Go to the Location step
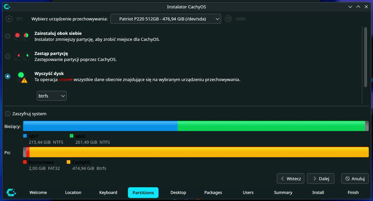This screenshot has height=201, width=373. (73, 192)
